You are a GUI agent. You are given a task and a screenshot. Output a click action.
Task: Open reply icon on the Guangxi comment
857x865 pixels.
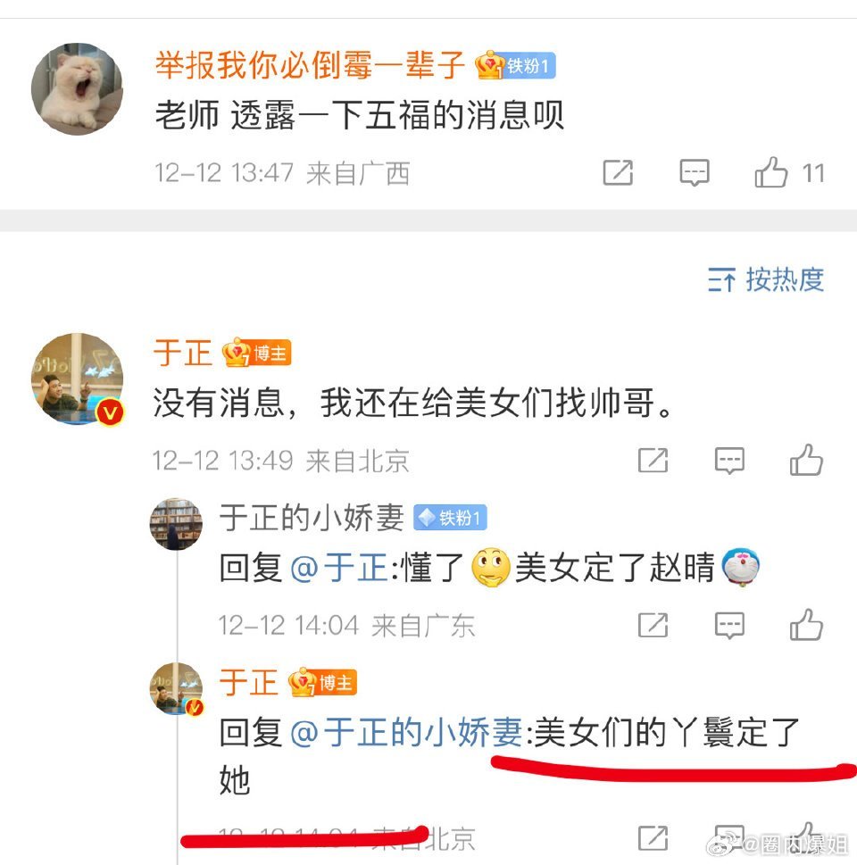tap(695, 172)
